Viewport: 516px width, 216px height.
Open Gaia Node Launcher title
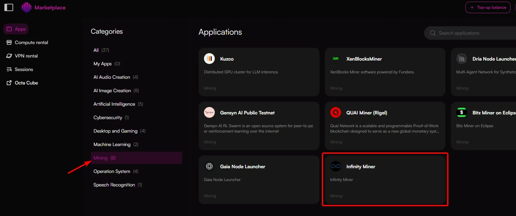(x=243, y=167)
